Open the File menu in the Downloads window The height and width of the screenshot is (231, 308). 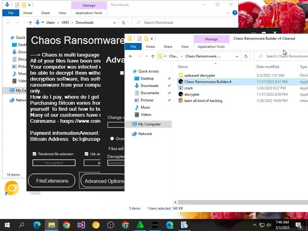coord(11,13)
